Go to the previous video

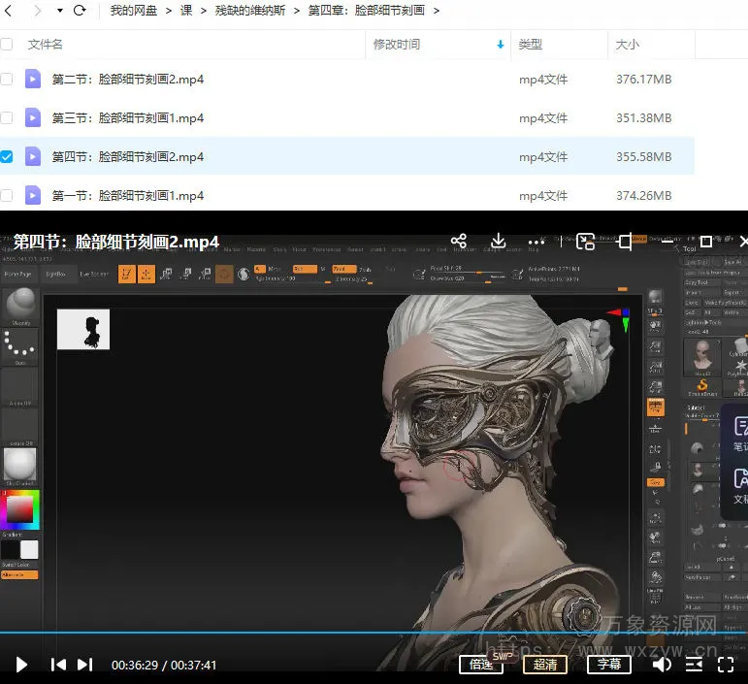pos(58,665)
